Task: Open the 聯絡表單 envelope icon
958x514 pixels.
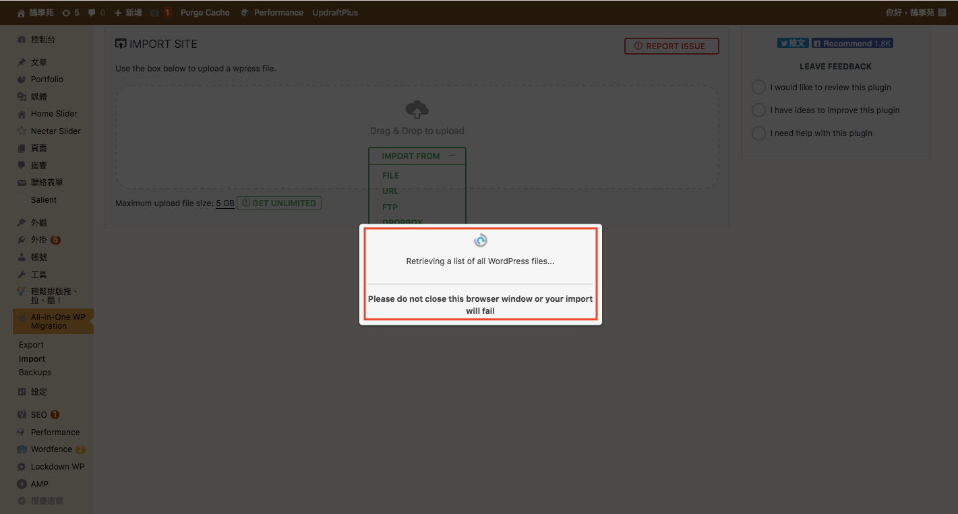Action: pyautogui.click(x=22, y=183)
